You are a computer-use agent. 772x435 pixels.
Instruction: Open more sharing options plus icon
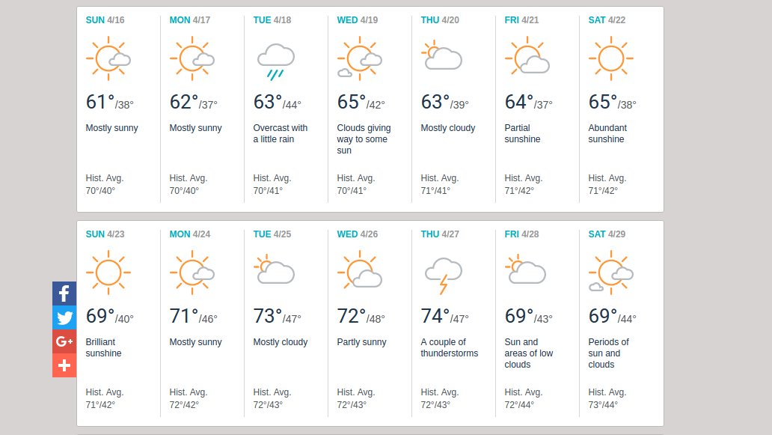(64, 366)
